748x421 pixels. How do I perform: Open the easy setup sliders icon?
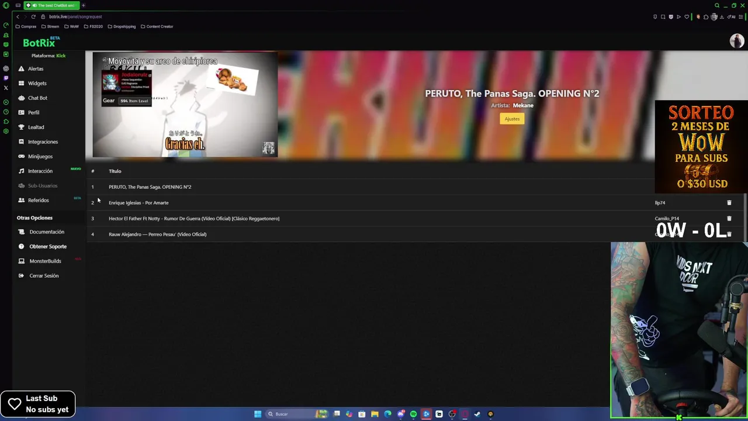(x=741, y=16)
